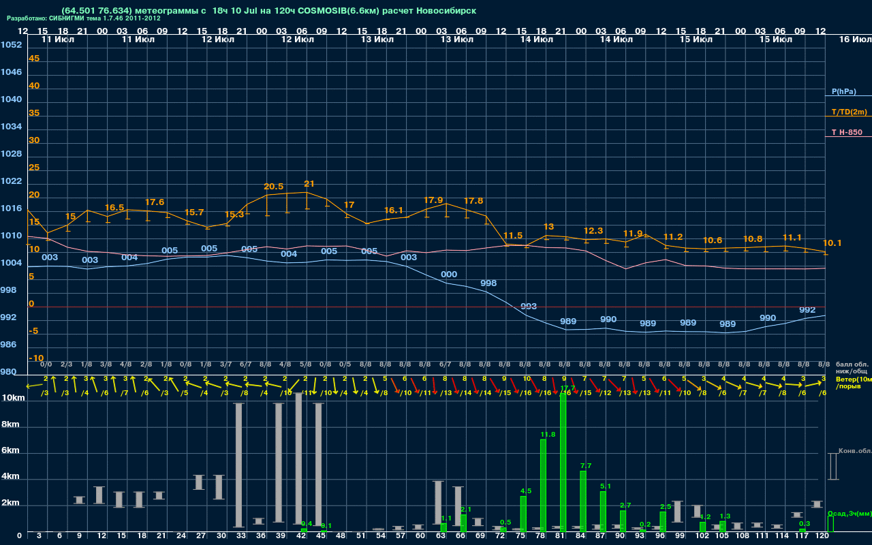This screenshot has height=545, width=872.
Task: Click the temperature value 17.6
Action: (x=155, y=202)
